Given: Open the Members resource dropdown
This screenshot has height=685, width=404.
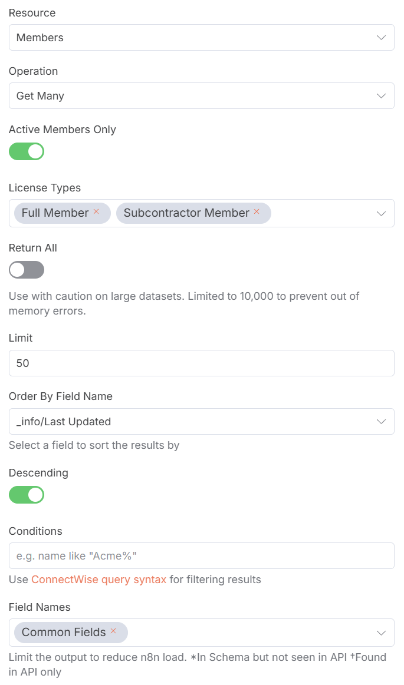Looking at the screenshot, I should [189, 38].
